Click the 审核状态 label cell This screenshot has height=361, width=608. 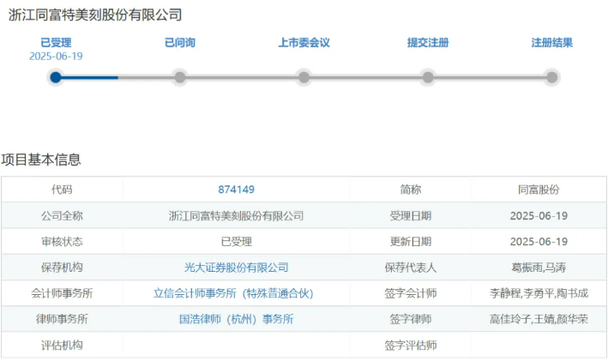tap(62, 241)
